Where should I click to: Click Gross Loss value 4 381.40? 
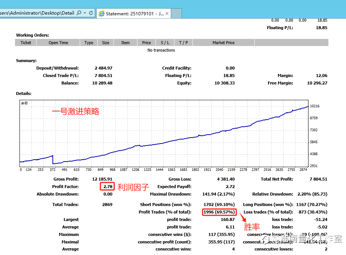point(226,179)
